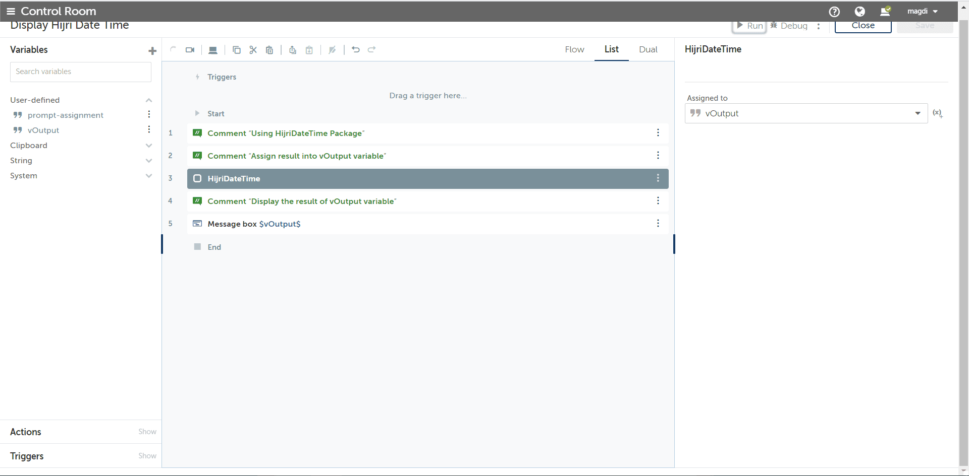Click the redo arrow icon

[x=372, y=49]
